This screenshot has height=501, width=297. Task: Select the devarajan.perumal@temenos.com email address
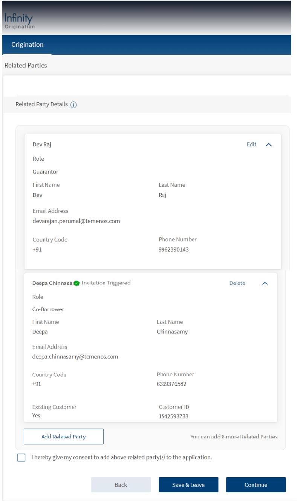click(x=76, y=221)
